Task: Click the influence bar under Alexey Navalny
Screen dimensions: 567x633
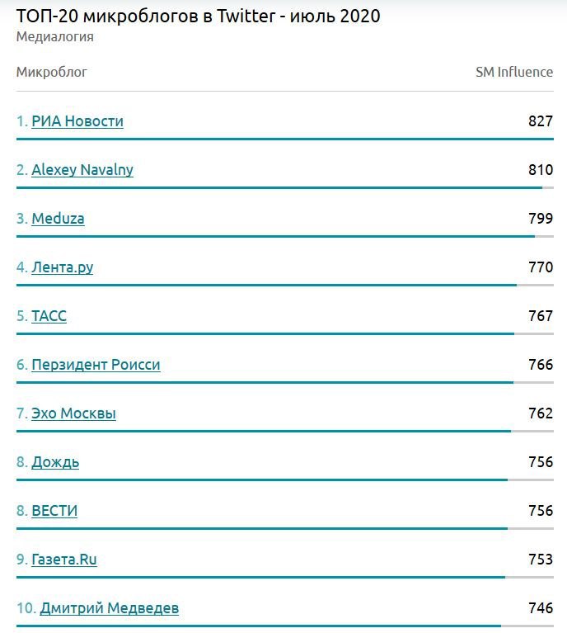Action: pos(284,187)
